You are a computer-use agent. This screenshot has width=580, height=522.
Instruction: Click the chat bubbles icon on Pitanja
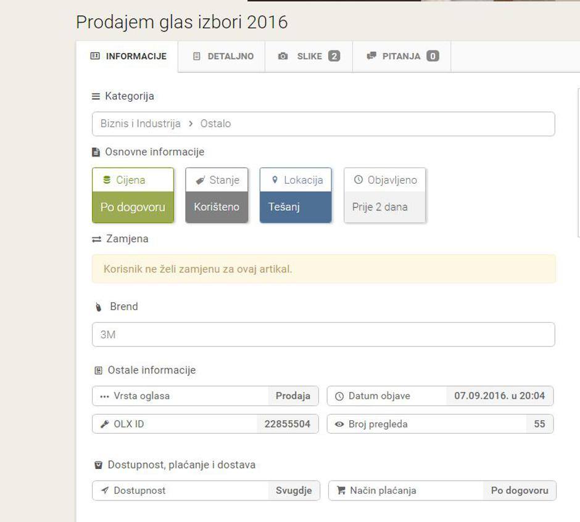pos(371,56)
